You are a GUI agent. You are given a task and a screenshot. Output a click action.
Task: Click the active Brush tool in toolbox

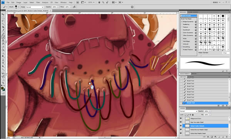3,37
